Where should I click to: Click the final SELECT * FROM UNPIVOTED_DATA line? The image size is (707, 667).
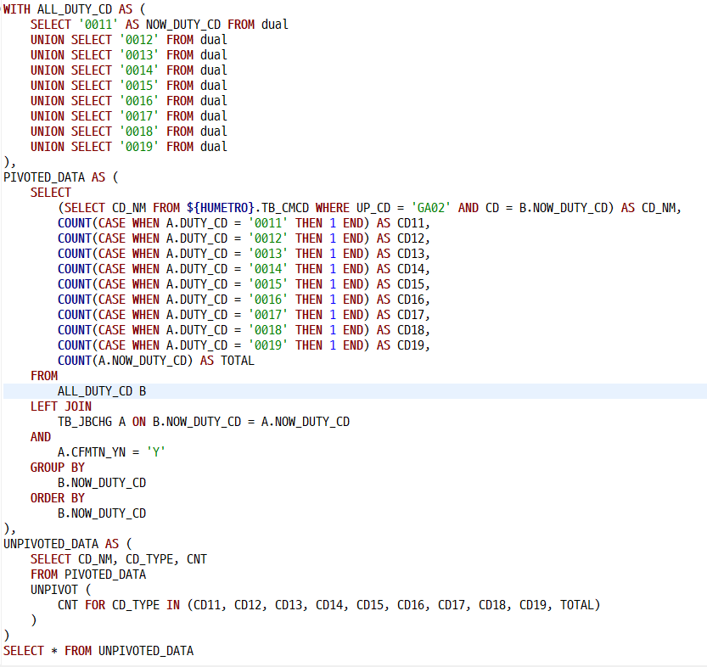[x=98, y=651]
